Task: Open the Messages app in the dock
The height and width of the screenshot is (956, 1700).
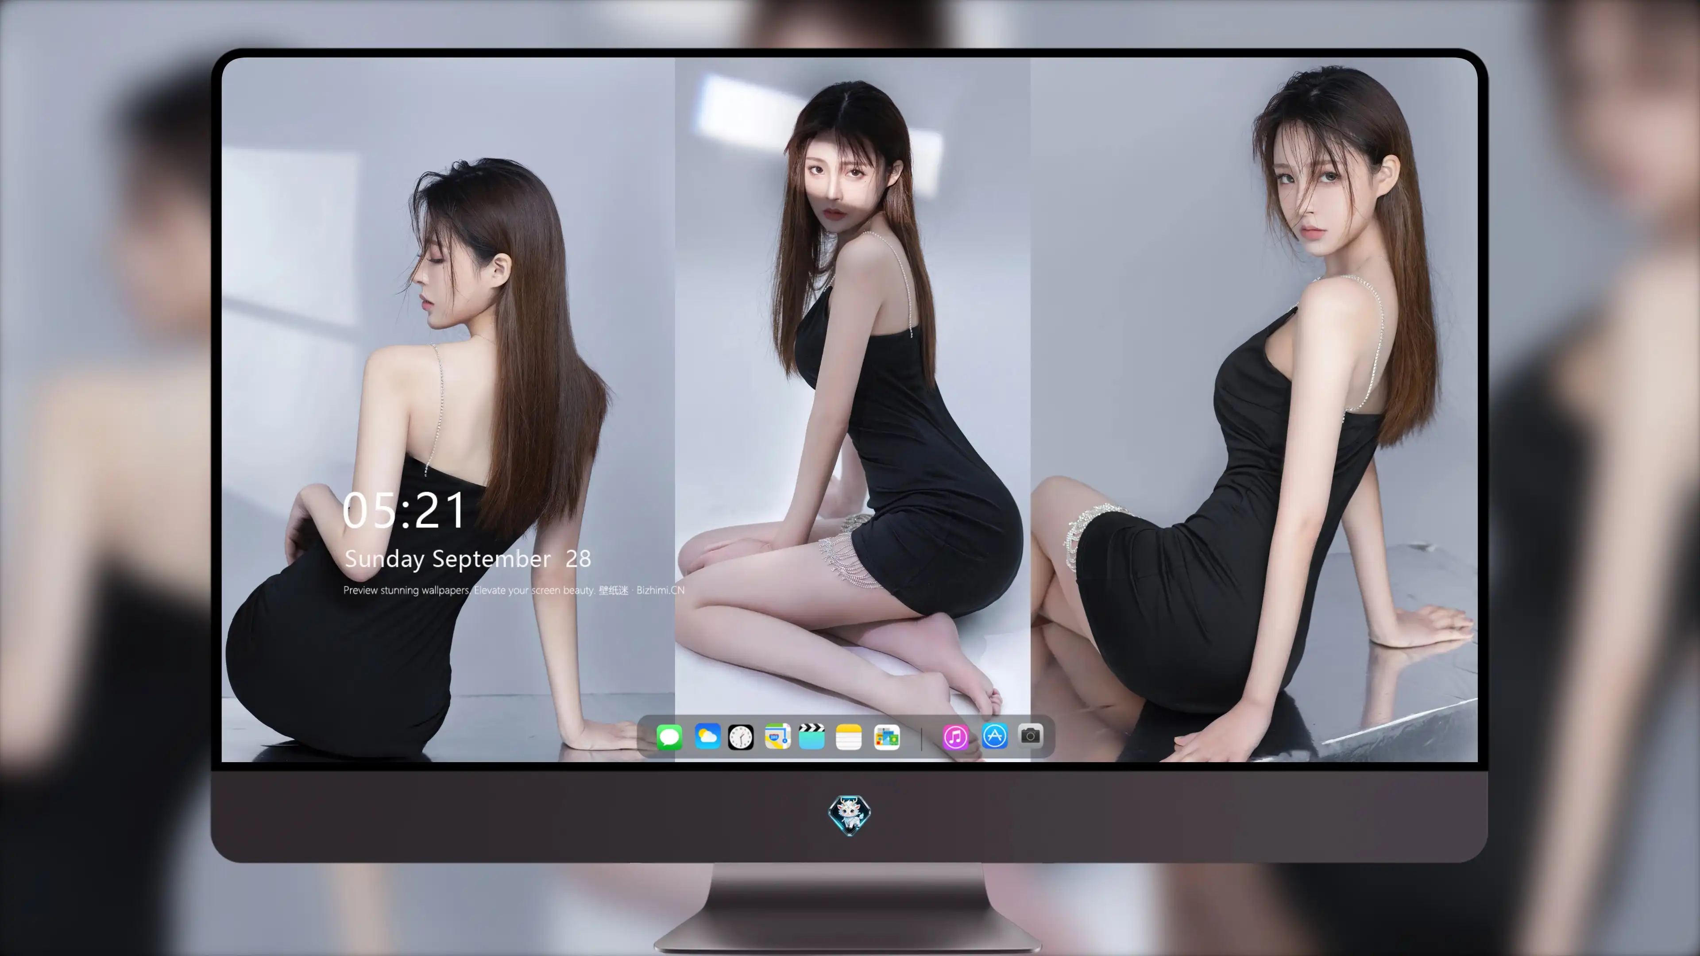Action: [x=669, y=736]
